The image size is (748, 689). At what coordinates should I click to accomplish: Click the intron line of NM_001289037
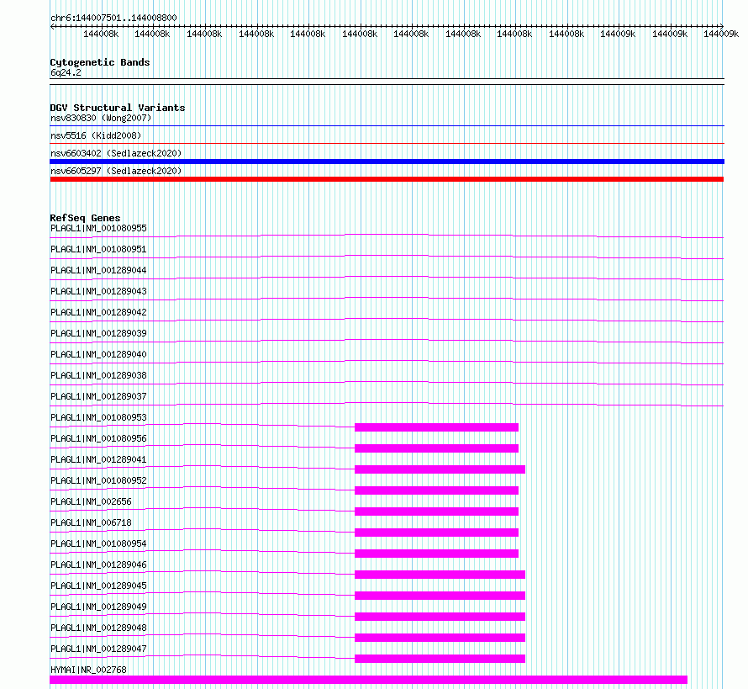tap(387, 403)
